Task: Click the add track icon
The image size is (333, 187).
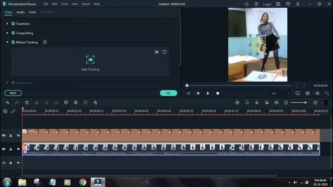Action: (5, 111)
